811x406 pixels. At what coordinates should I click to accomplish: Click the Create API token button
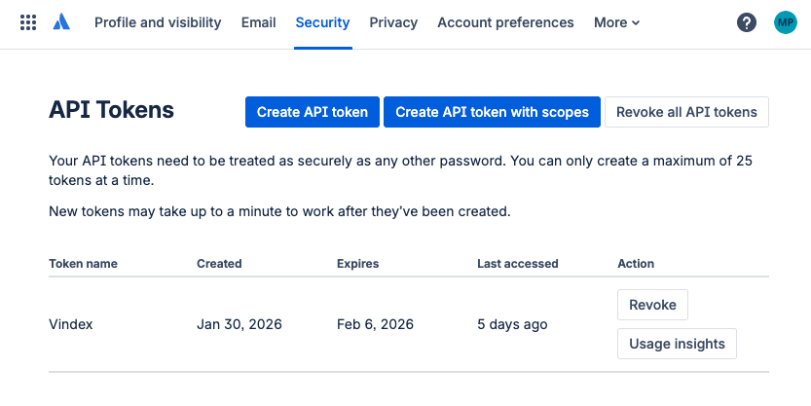(x=313, y=112)
